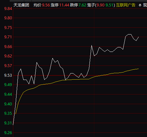Open the 互联网广告 sector link
This screenshot has width=147, height=137.
pyautogui.click(x=126, y=5)
